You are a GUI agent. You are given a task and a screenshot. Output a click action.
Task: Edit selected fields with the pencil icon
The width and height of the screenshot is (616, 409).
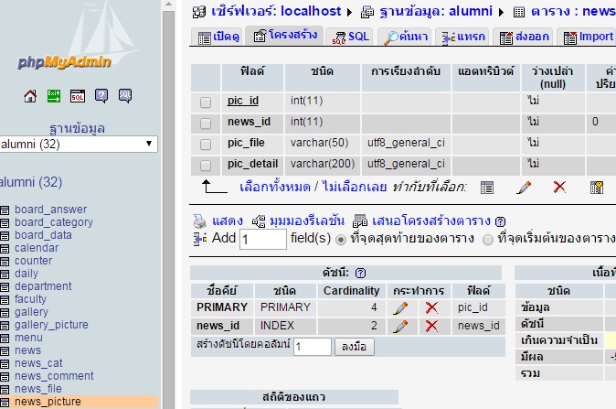tap(524, 188)
